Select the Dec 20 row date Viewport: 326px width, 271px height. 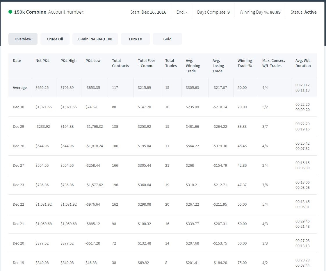(x=19, y=243)
